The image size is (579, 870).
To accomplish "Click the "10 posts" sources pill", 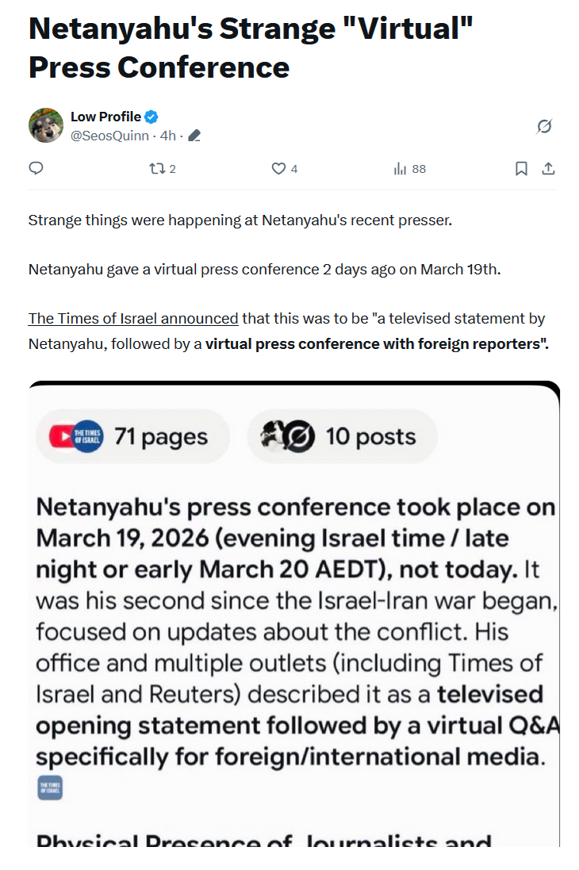I will (343, 436).
